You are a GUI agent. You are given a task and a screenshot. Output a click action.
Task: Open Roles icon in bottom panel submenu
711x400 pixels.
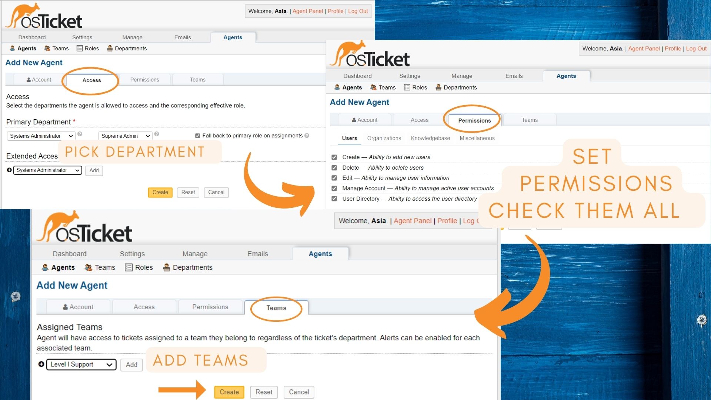point(128,267)
